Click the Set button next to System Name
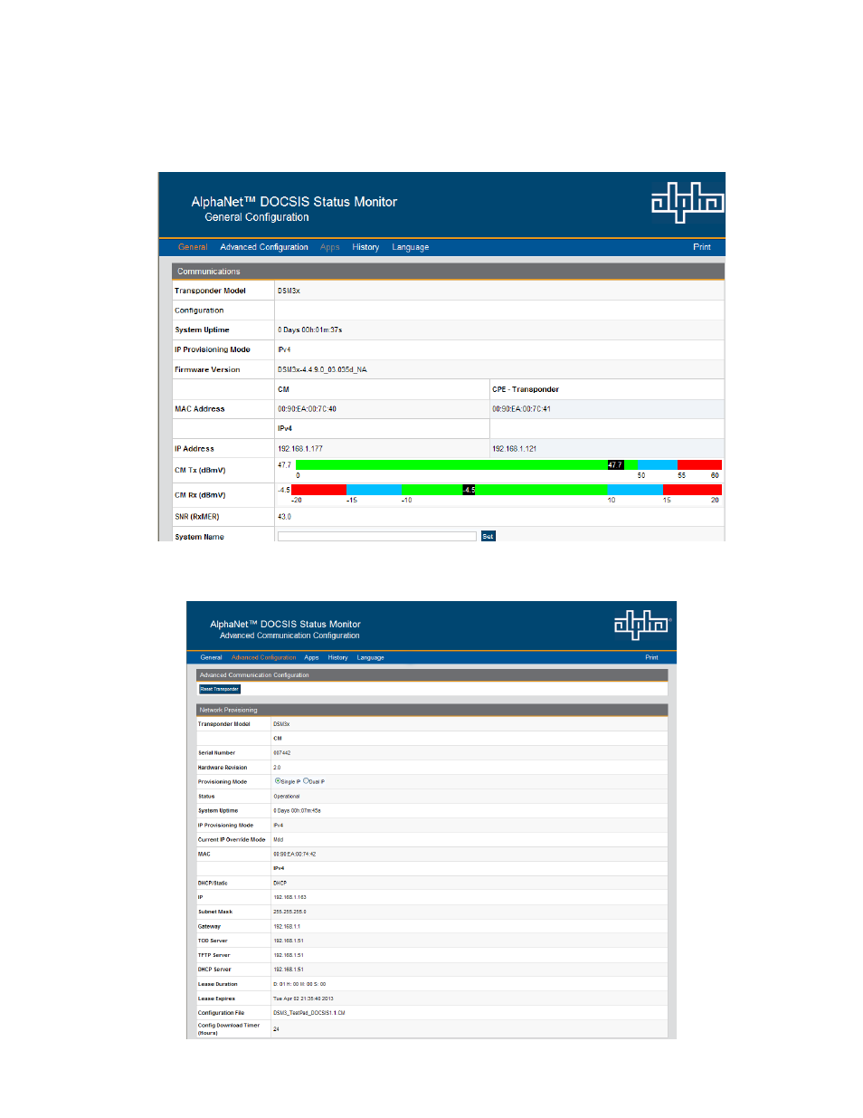This screenshot has width=863, height=1118. pos(488,536)
